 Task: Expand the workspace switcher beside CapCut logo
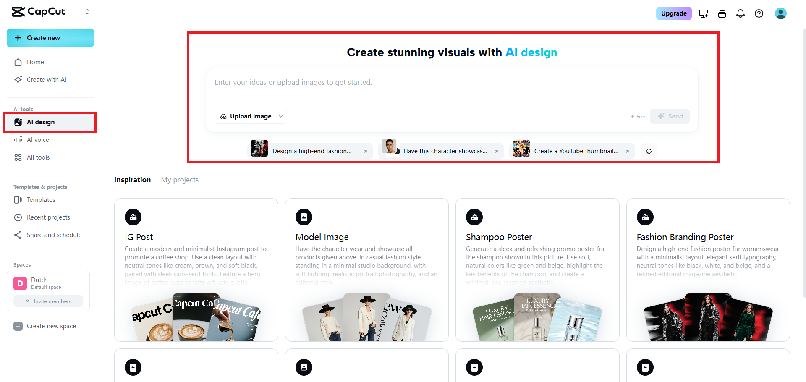point(87,11)
